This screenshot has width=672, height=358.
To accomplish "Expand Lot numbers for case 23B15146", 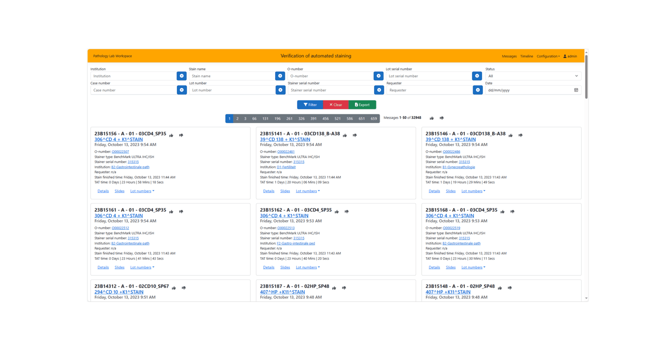I will coord(473,191).
